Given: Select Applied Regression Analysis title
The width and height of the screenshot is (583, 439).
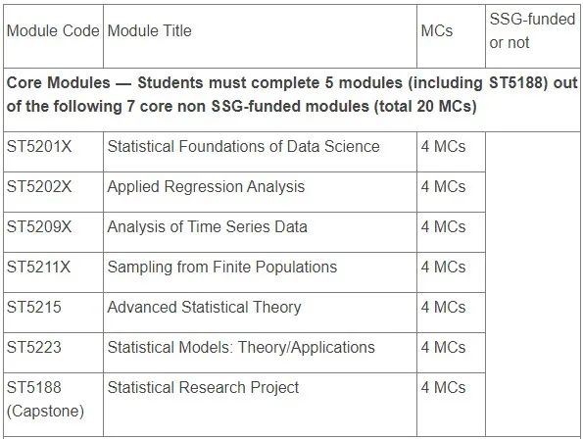Looking at the screenshot, I should pos(206,186).
